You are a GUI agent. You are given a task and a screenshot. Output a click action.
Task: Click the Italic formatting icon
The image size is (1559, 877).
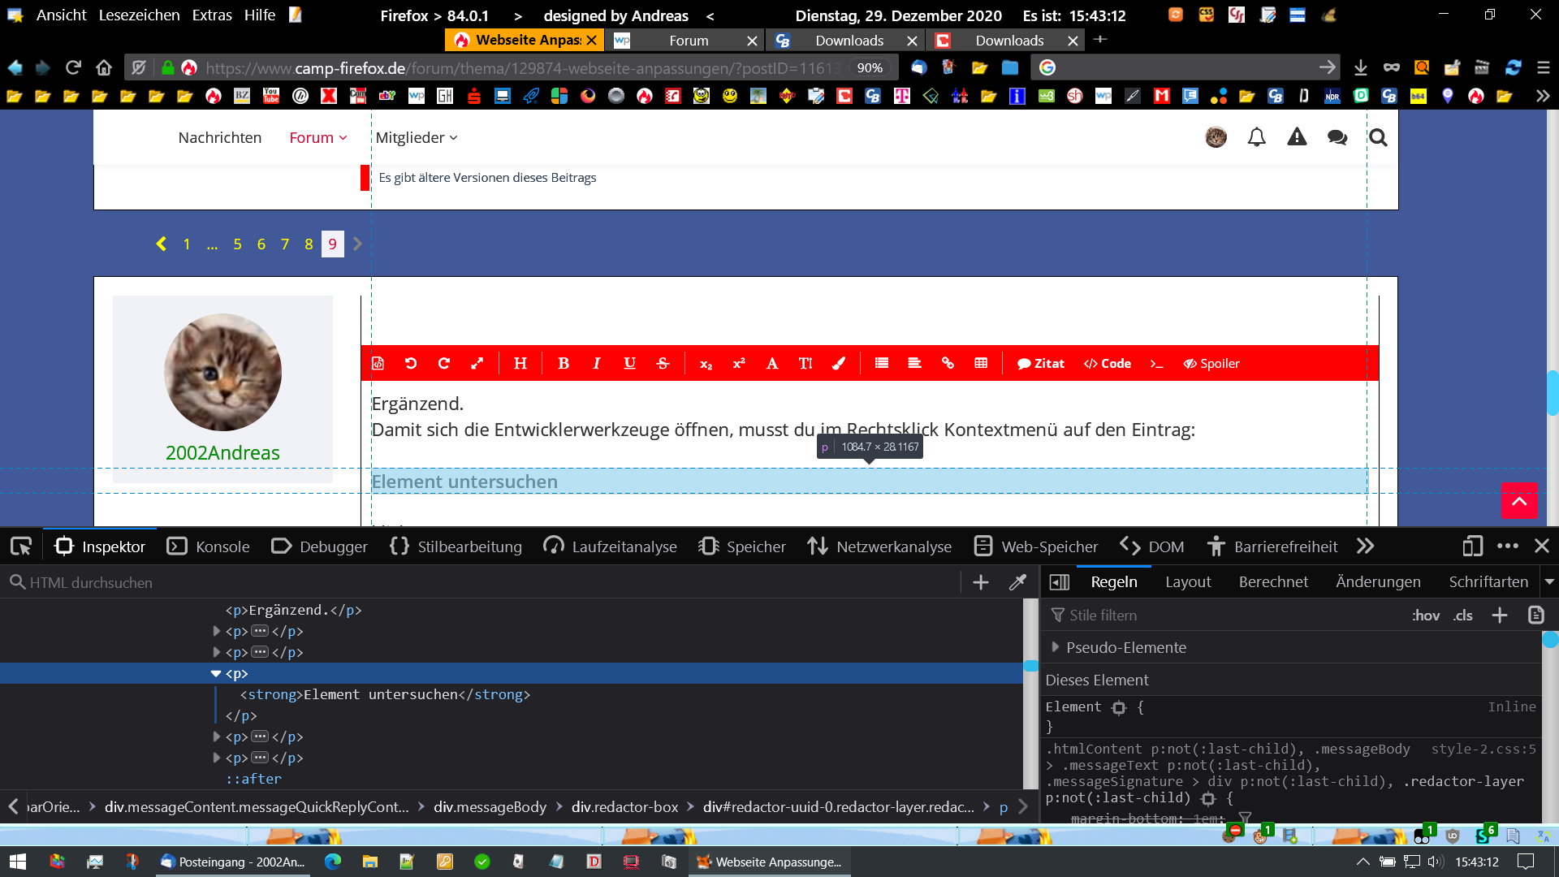click(x=596, y=363)
